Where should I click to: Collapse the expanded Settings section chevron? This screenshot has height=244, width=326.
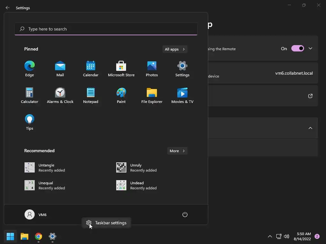point(310,128)
